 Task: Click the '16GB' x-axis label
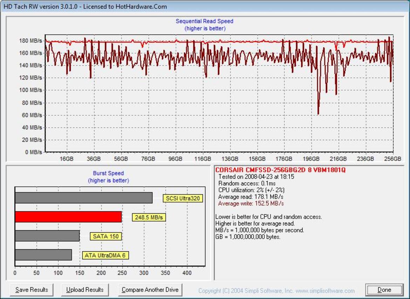click(x=67, y=159)
